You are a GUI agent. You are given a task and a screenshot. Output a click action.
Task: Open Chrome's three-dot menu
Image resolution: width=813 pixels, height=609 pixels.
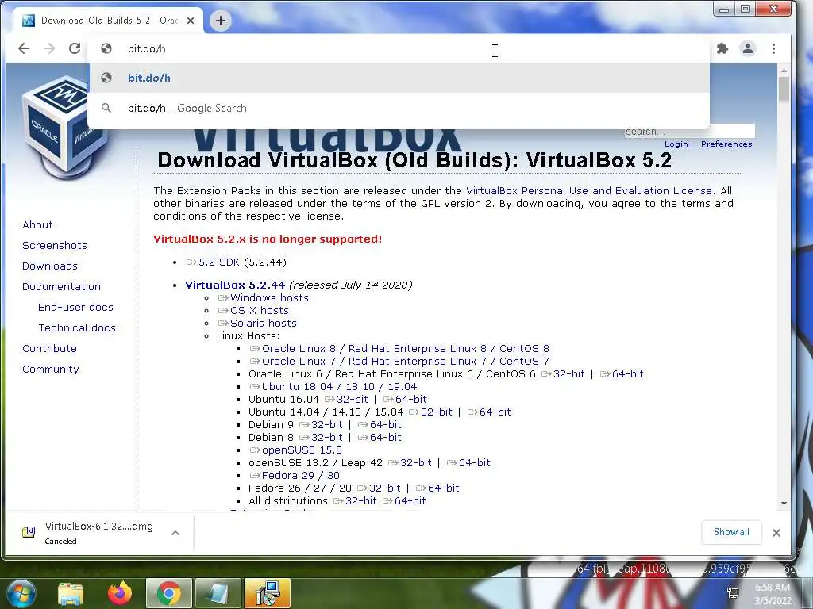(x=773, y=48)
